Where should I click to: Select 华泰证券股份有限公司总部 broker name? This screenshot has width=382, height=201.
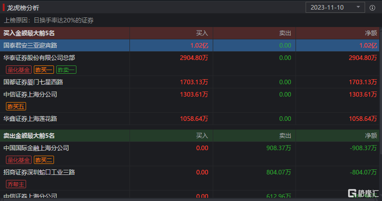tap(39, 58)
